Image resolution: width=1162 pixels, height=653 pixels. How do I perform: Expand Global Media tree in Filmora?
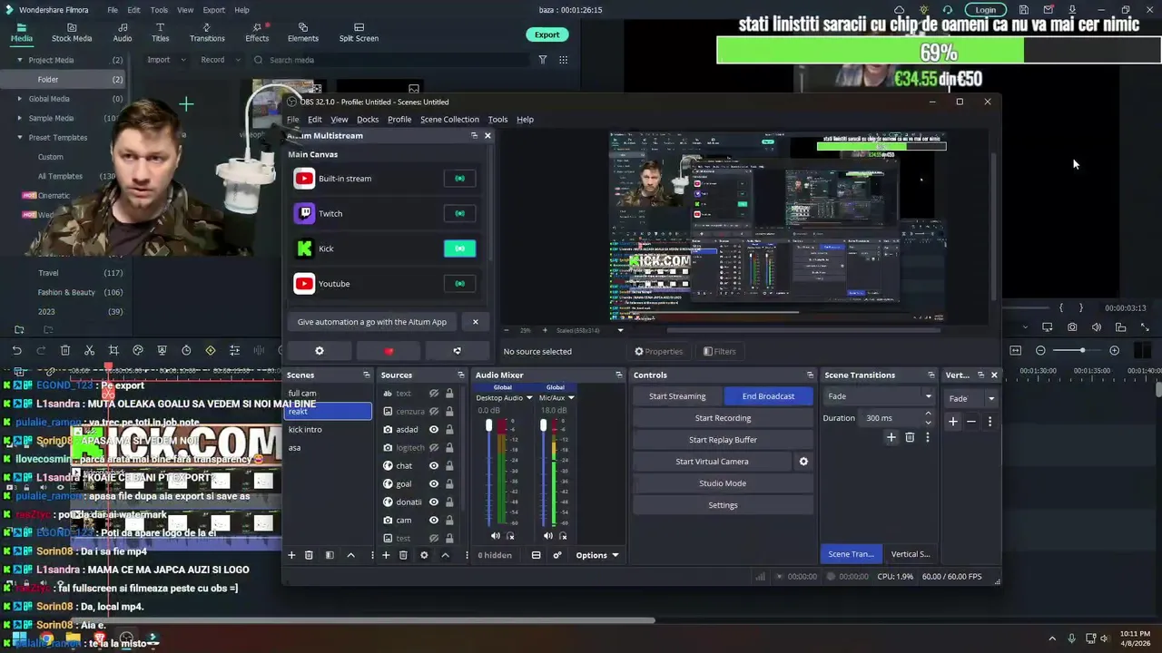click(x=20, y=99)
